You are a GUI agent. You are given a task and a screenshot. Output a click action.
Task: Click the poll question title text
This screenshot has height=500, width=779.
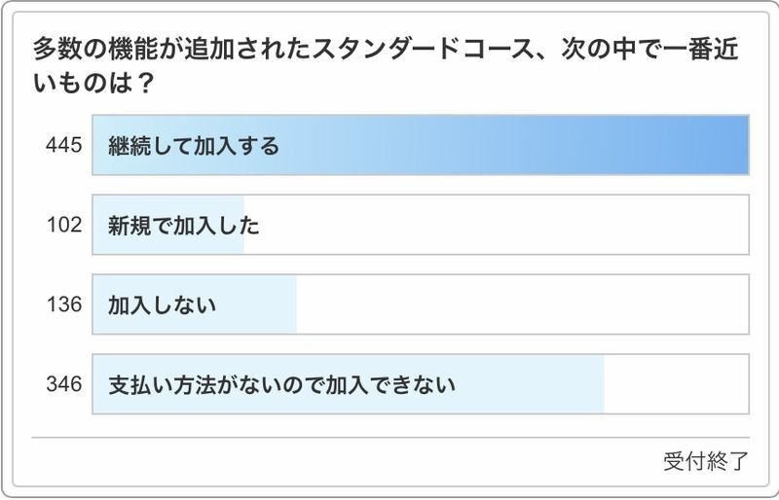389,65
